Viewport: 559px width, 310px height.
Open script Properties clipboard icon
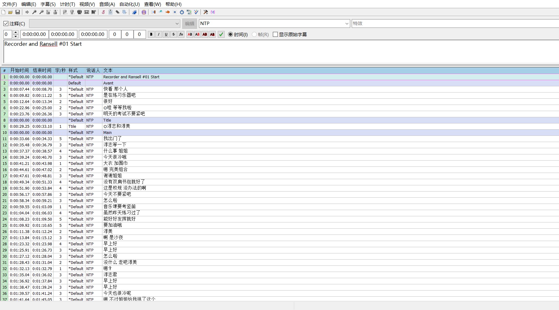[x=110, y=12]
